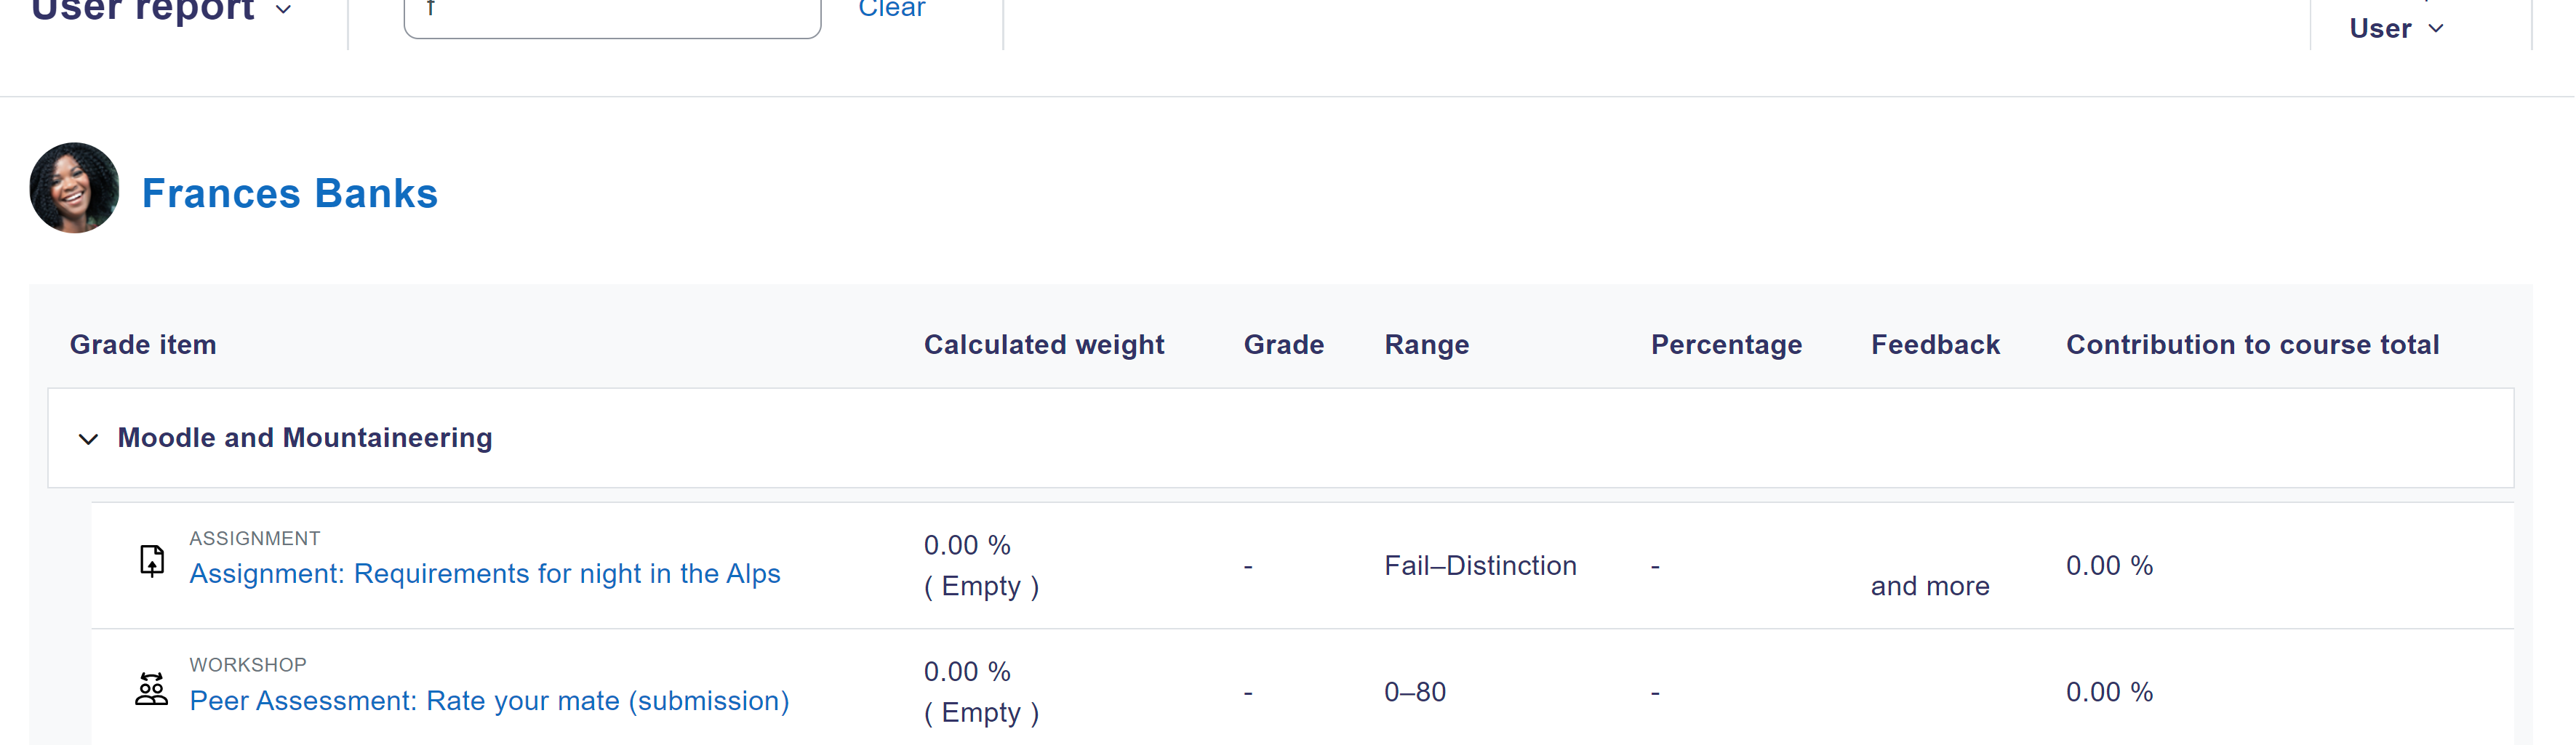Click the Clear search link
This screenshot has width=2576, height=745.
point(892,9)
